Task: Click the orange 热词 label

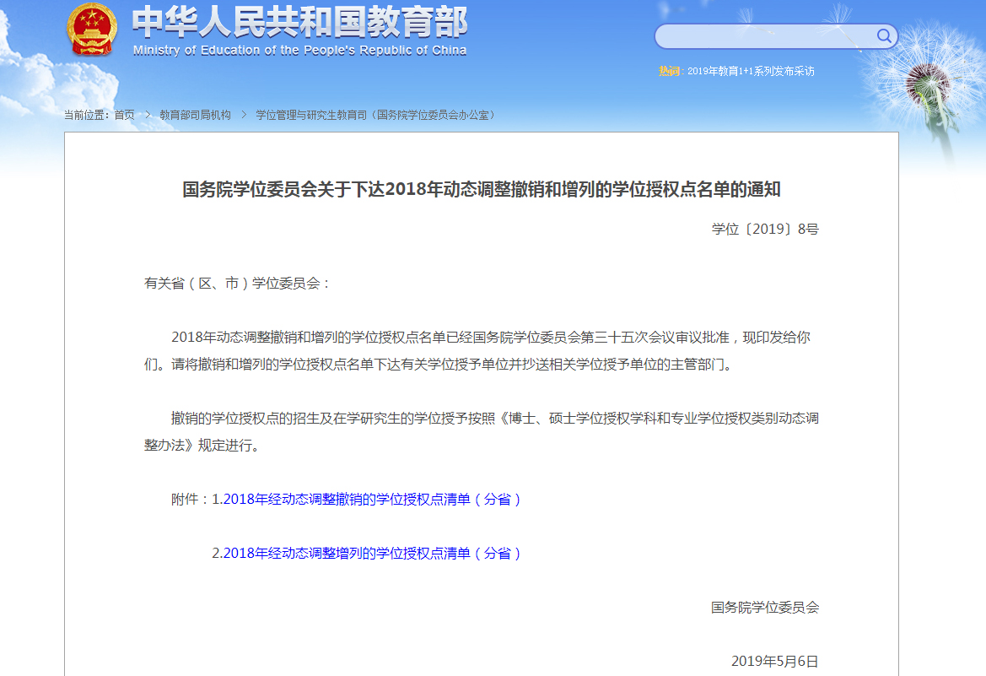Action: point(669,71)
